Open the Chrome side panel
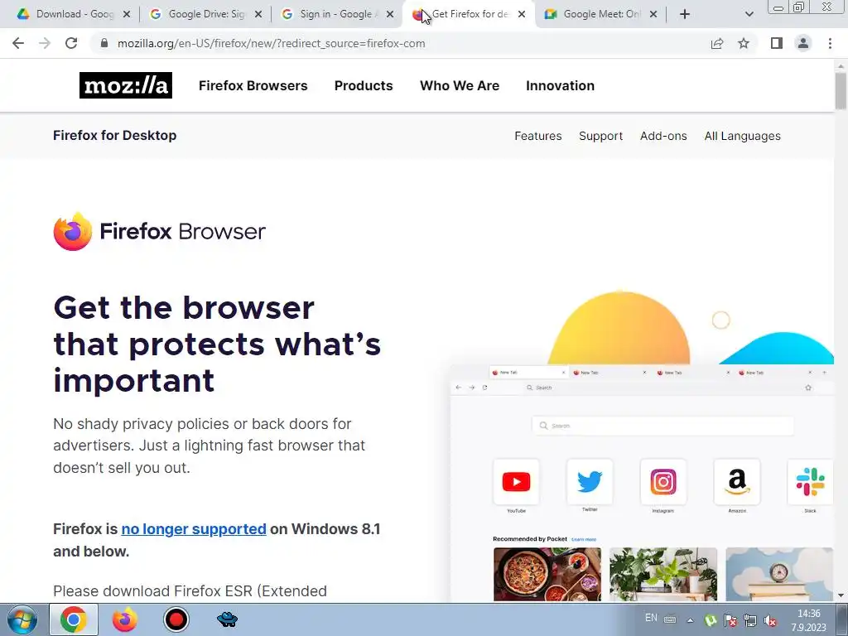 pos(777,43)
